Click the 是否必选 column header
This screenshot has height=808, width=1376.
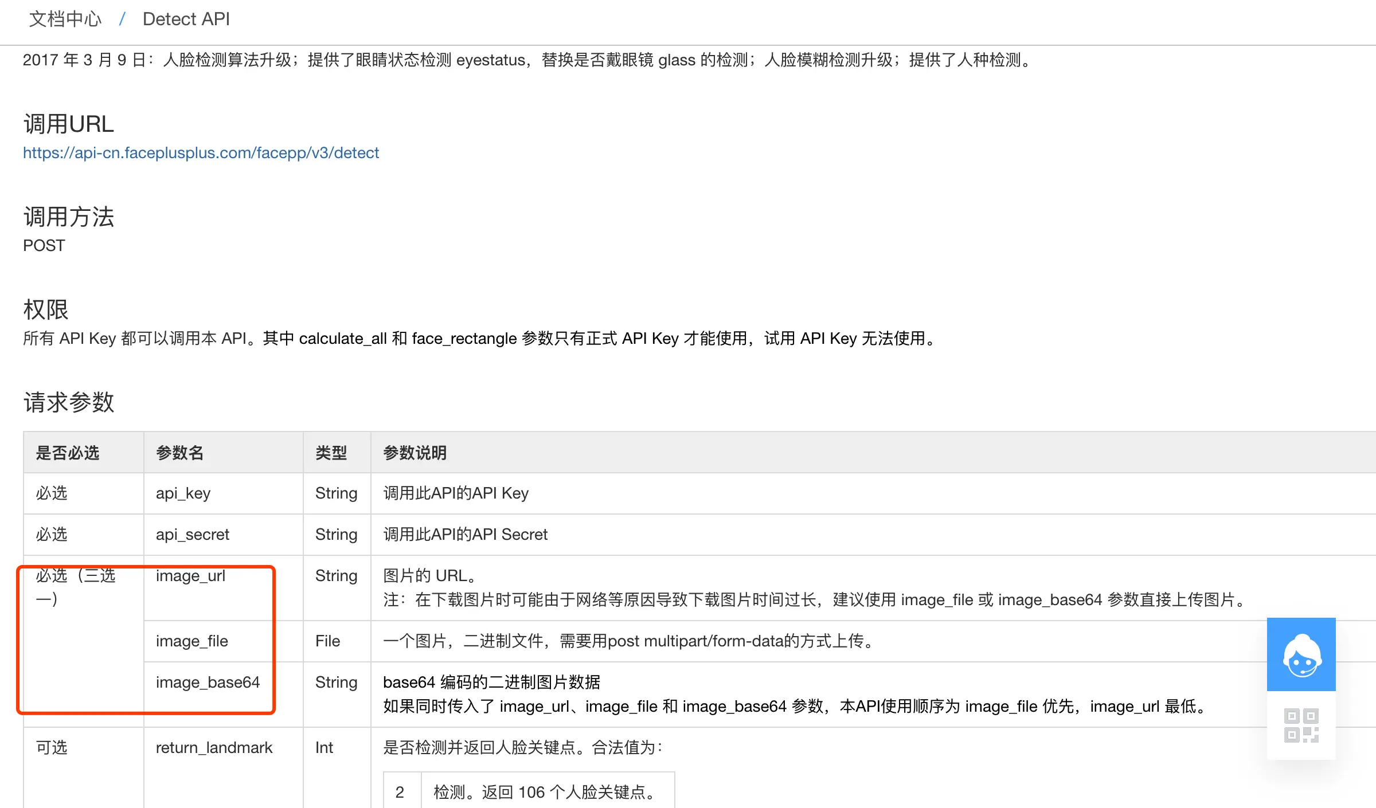(x=68, y=453)
